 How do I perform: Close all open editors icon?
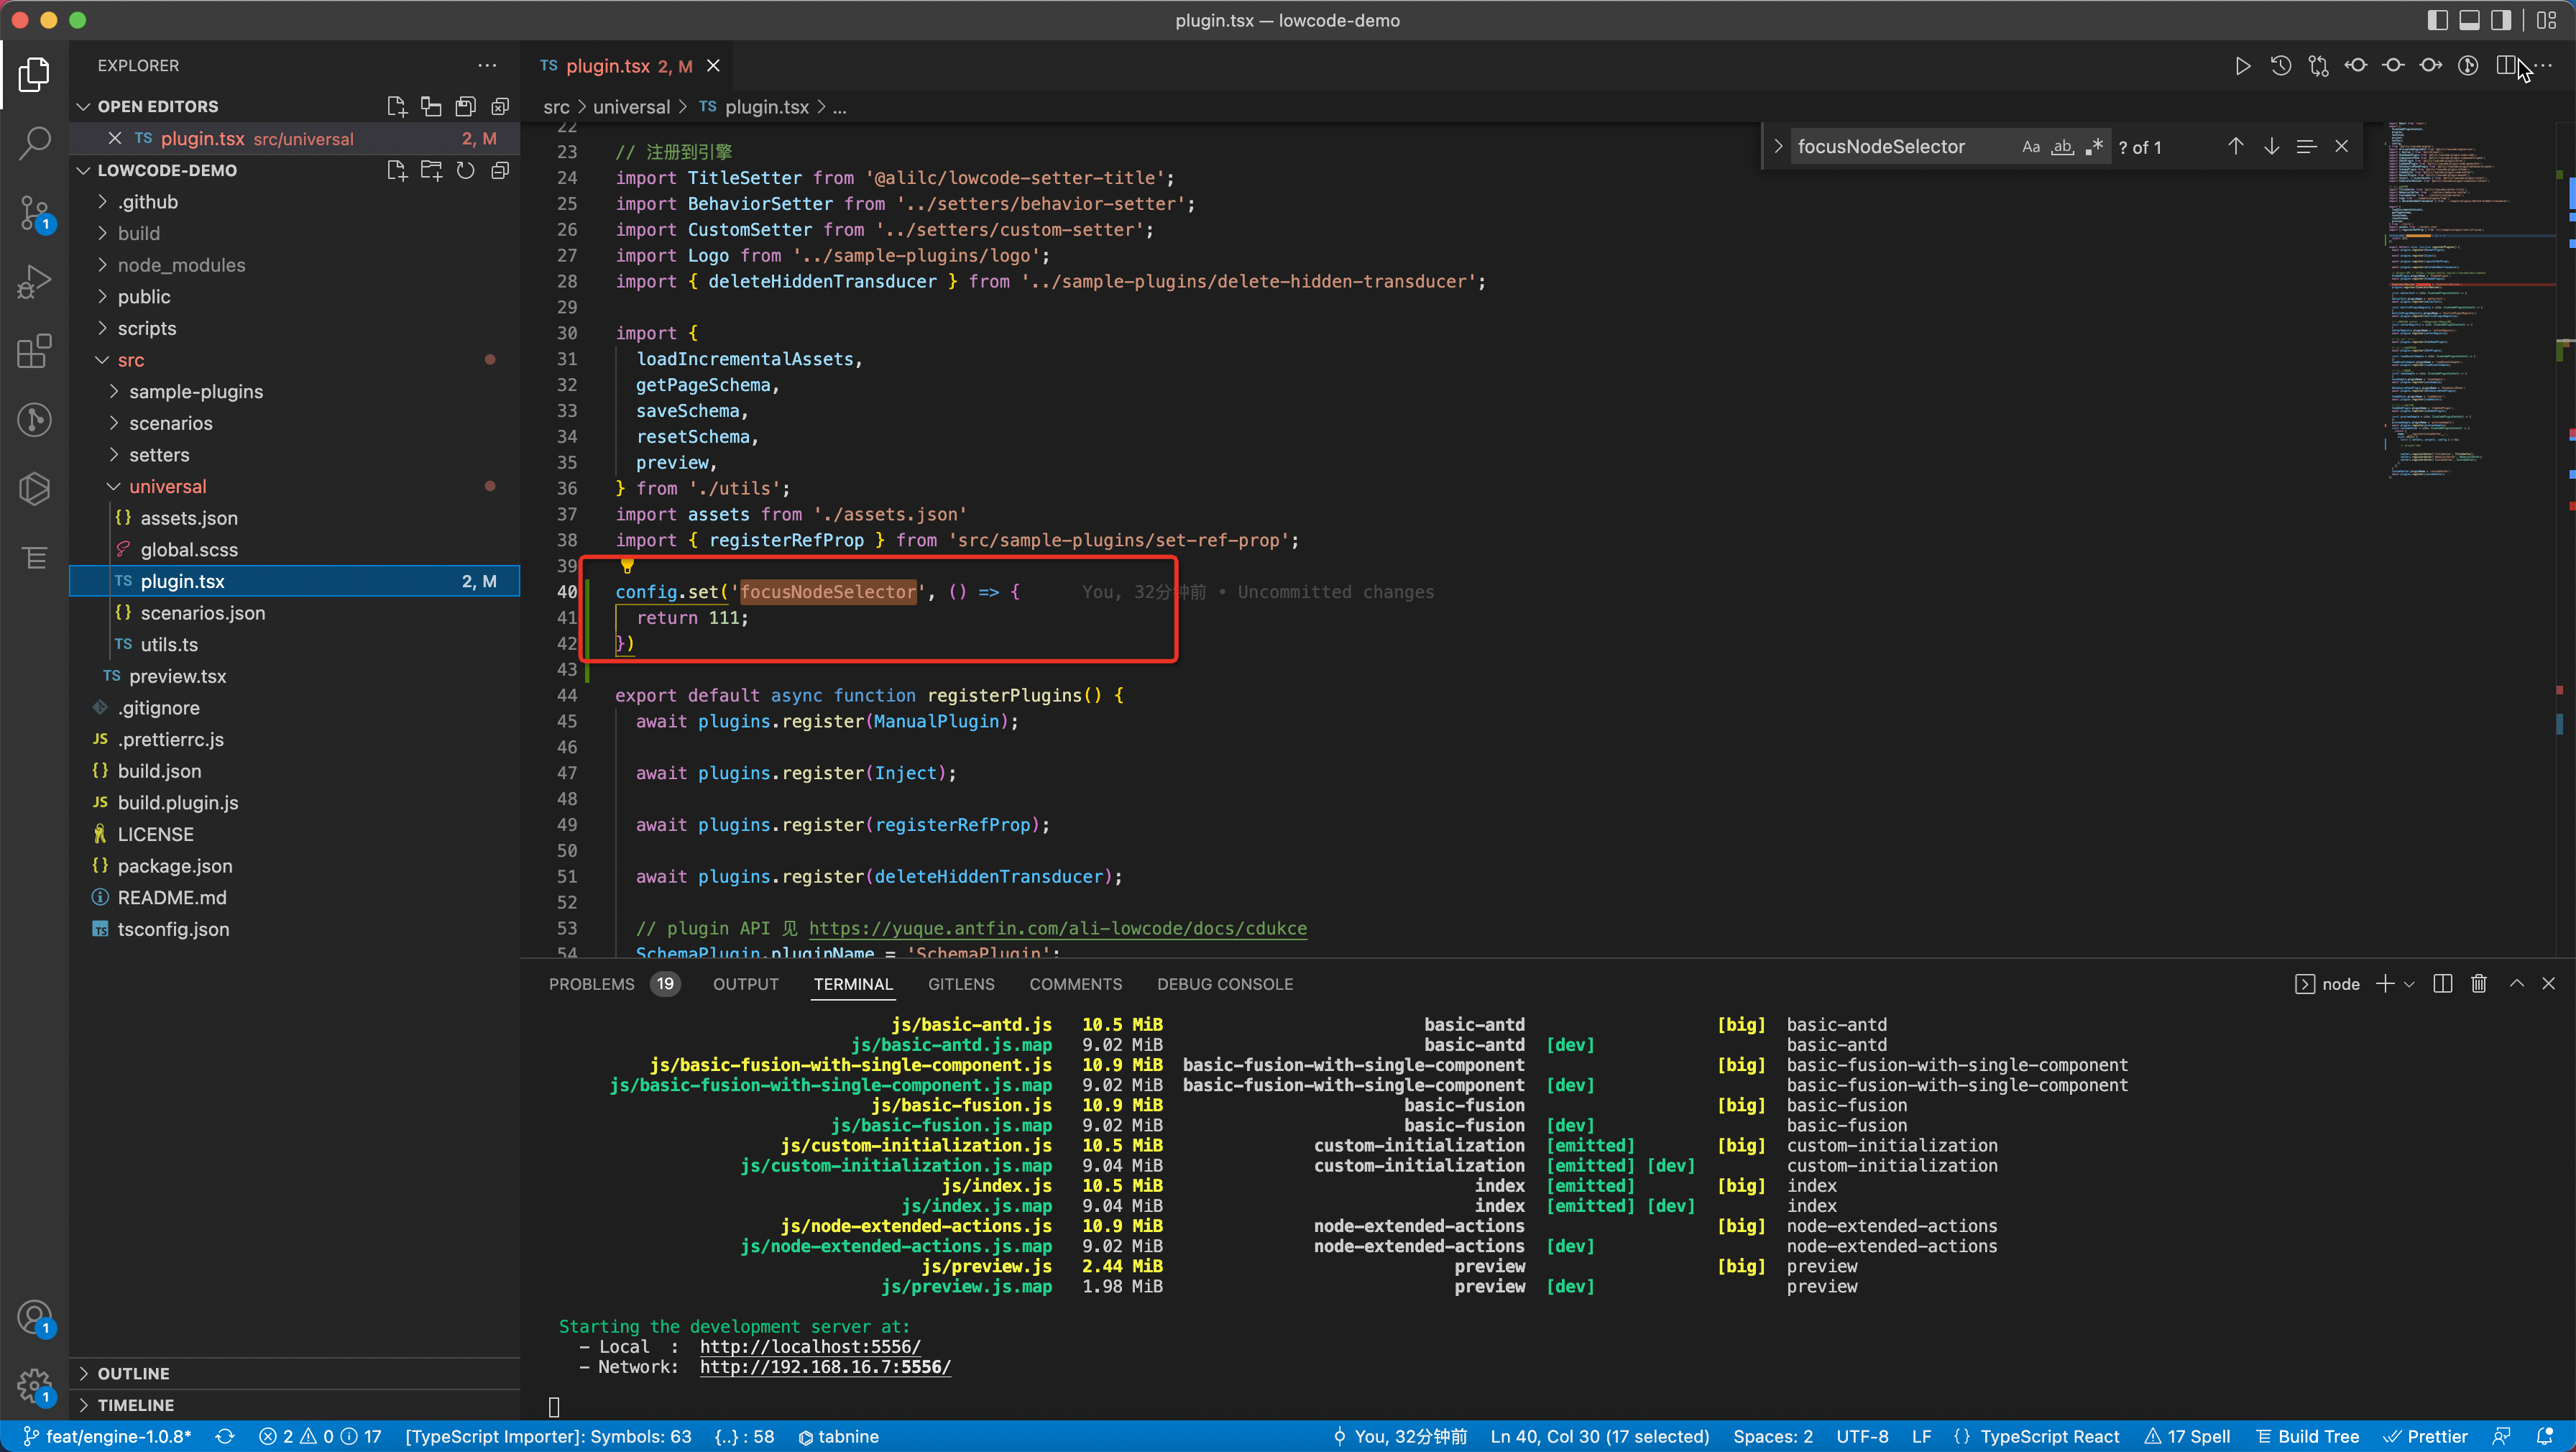click(500, 107)
